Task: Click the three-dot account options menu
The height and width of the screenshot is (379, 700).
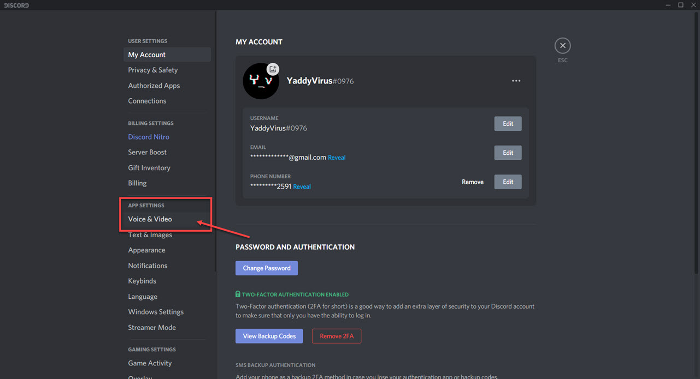Action: [516, 80]
